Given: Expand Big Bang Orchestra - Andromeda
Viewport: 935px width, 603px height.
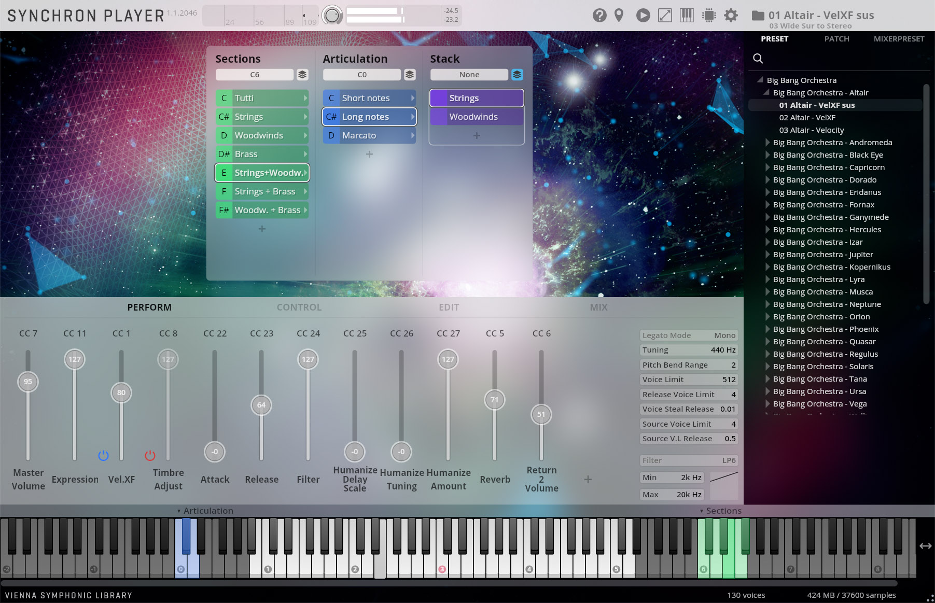Looking at the screenshot, I should [768, 142].
